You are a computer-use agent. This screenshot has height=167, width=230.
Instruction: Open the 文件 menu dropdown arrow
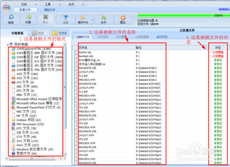click(36, 5)
